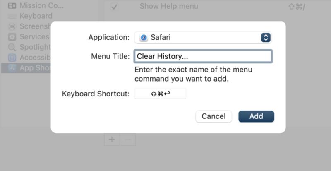Viewport: 331px width, 171px height.
Task: Click the Menu Title text field
Action: [x=203, y=56]
